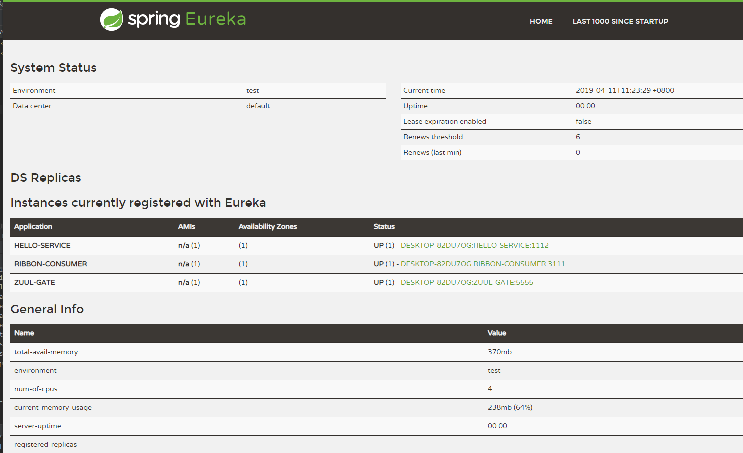
Task: Open the HELLO-SERVICE:1112 instance link
Action: tap(474, 245)
